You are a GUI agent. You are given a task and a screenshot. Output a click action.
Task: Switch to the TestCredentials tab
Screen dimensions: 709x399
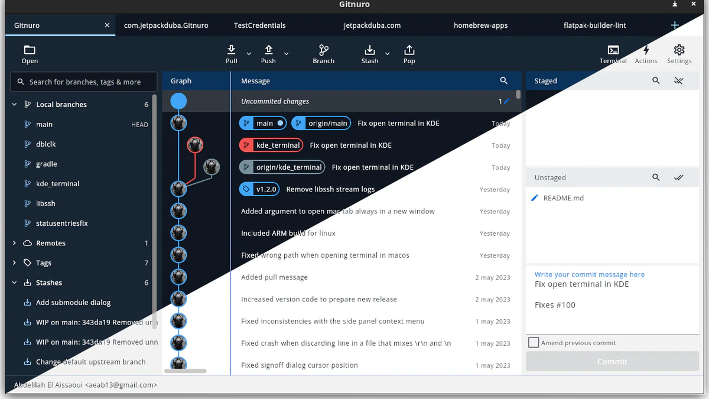click(259, 25)
